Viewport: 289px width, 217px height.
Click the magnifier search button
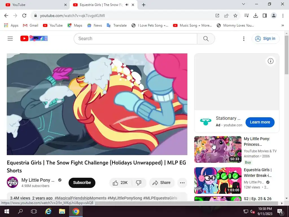[x=206, y=39]
